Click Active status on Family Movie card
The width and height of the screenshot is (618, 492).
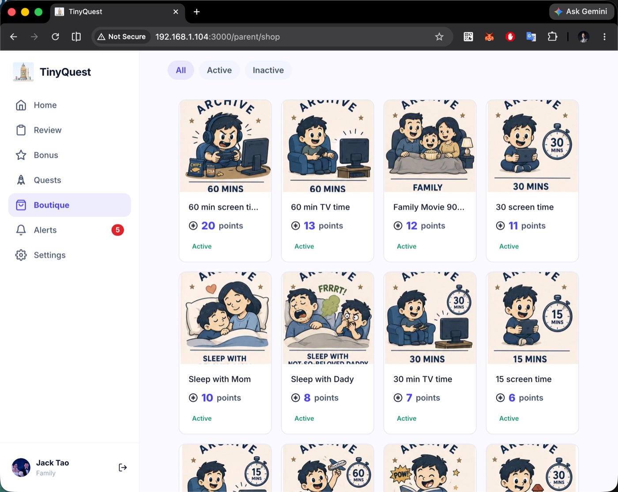click(407, 246)
